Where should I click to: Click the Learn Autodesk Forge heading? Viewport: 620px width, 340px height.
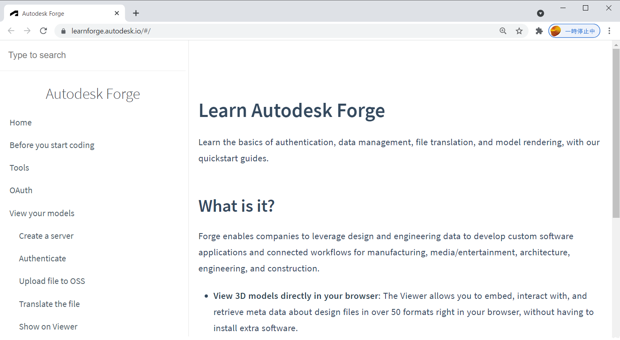pos(292,111)
